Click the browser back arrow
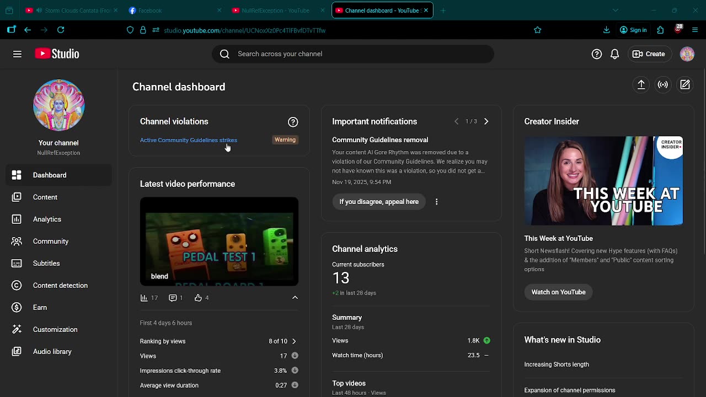 click(x=28, y=30)
